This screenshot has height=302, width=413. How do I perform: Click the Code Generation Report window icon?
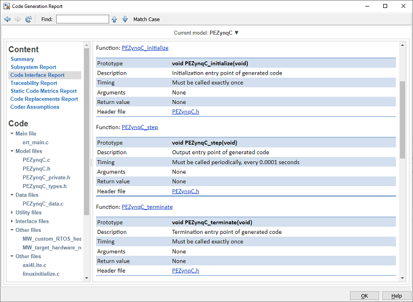[6, 6]
